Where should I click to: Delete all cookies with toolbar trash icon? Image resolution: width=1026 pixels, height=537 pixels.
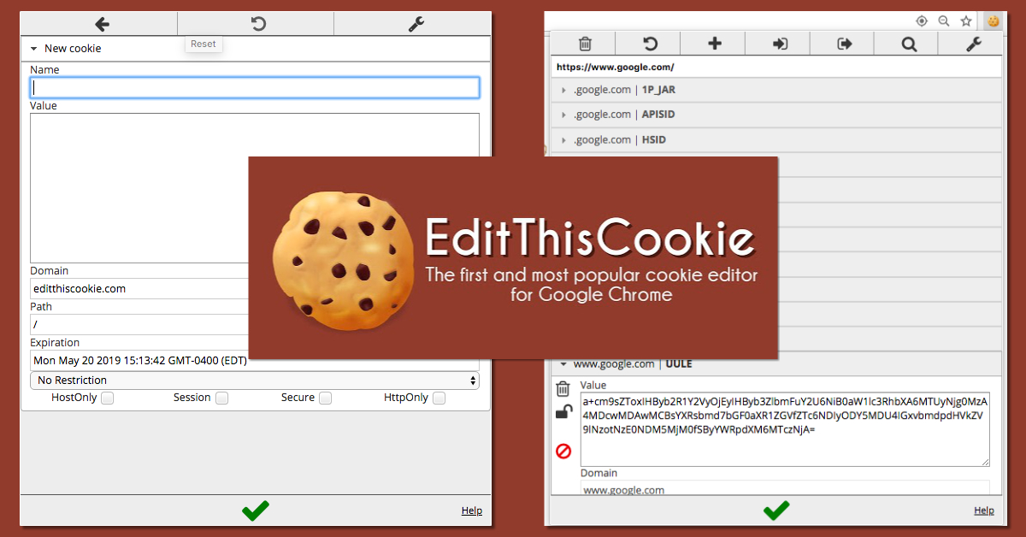pos(585,44)
